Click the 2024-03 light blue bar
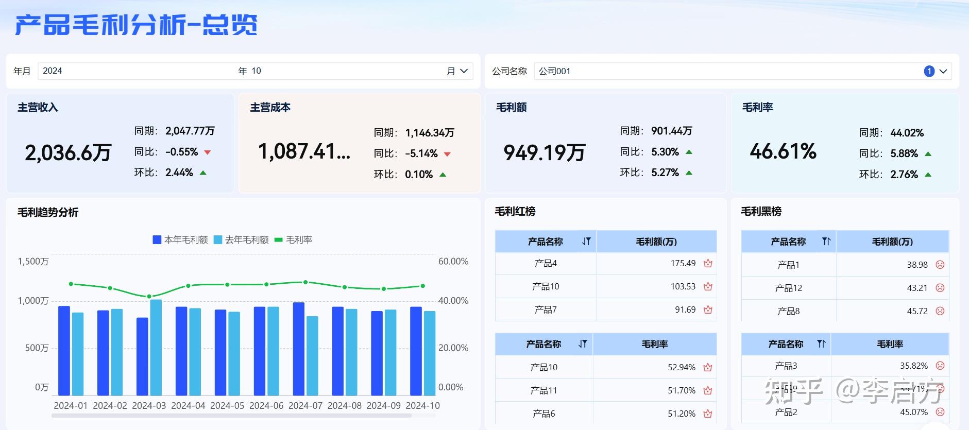This screenshot has height=430, width=969. (156, 348)
